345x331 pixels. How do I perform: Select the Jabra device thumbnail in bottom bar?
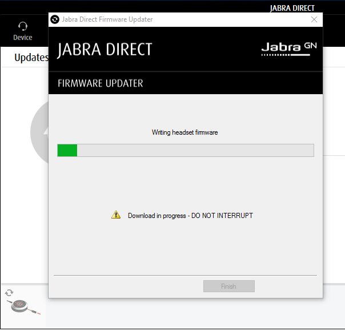[x=23, y=306]
